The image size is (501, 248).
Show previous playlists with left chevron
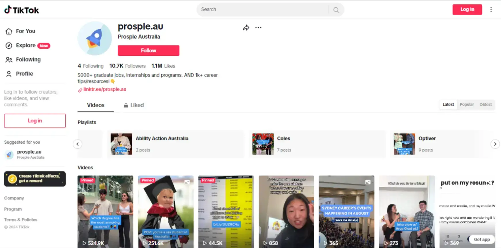pos(77,144)
